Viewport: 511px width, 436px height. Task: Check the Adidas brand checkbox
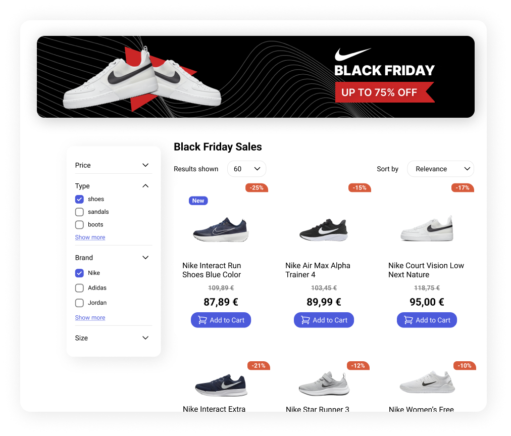pyautogui.click(x=79, y=288)
